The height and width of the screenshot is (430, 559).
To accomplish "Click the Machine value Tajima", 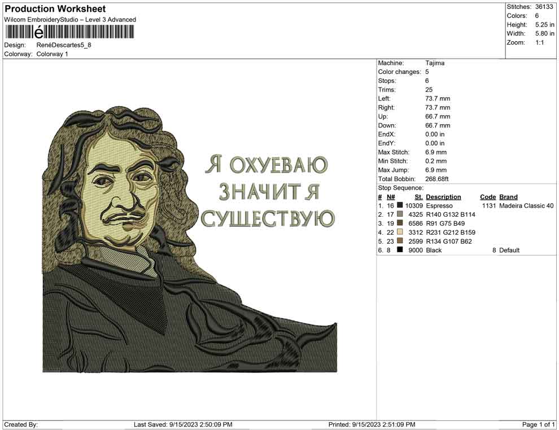I will [435, 63].
